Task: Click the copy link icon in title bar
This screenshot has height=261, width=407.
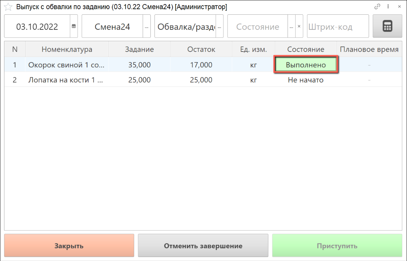Action: 377,7
